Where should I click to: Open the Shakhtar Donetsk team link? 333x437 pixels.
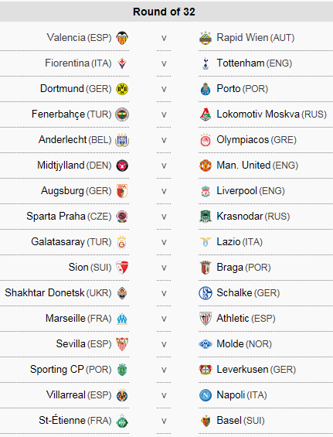pyautogui.click(x=45, y=293)
